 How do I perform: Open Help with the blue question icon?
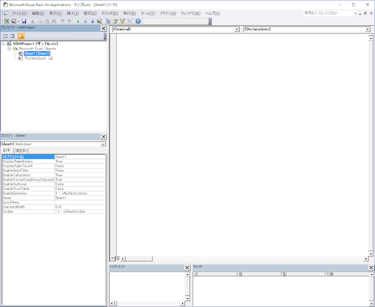(138, 21)
